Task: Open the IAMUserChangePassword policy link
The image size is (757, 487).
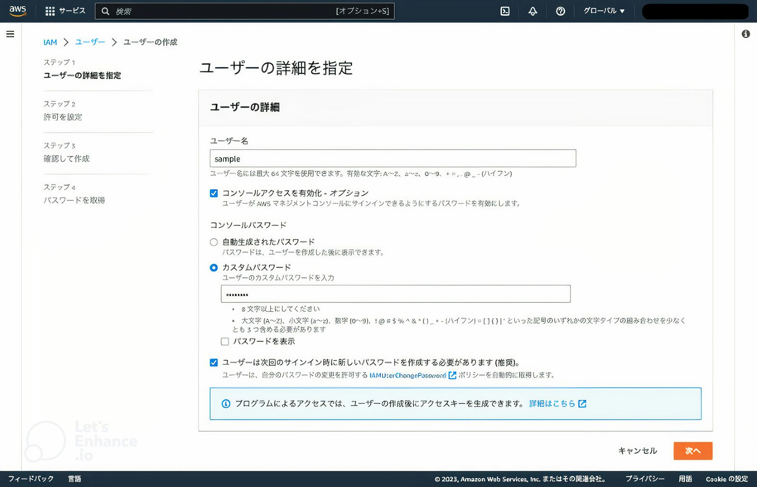Action: click(408, 375)
